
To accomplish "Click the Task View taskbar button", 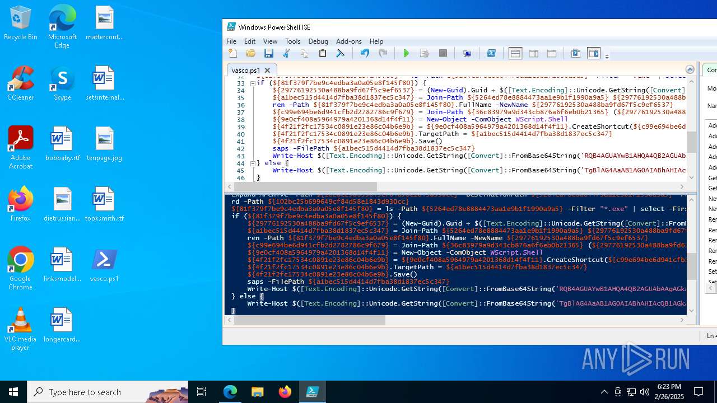I will pyautogui.click(x=202, y=392).
